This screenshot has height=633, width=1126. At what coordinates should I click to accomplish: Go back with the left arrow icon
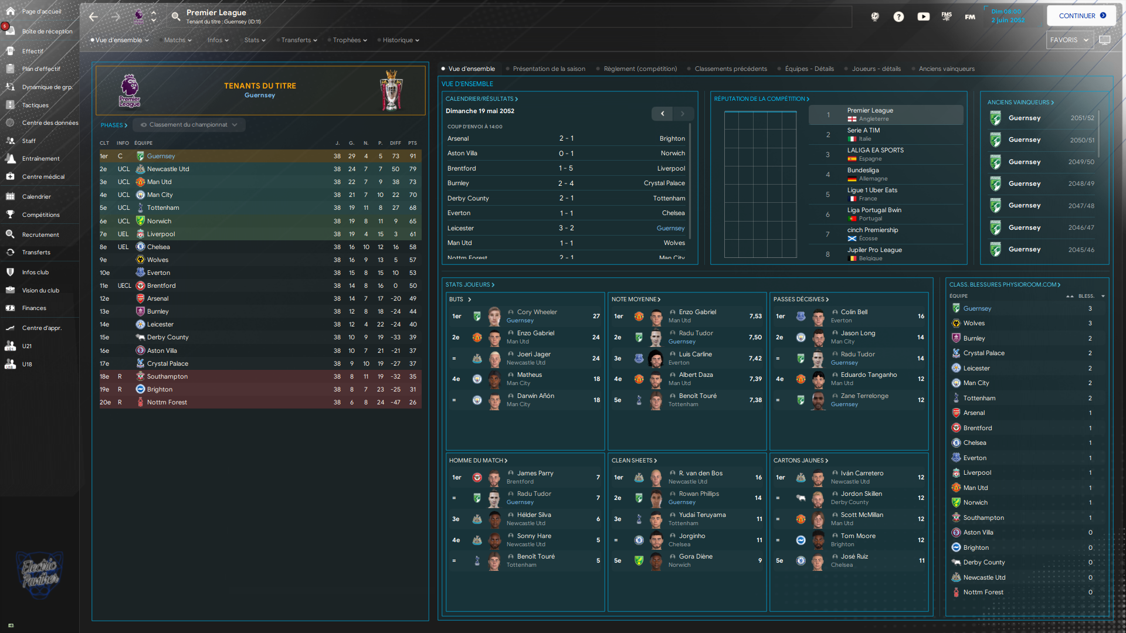(x=93, y=16)
